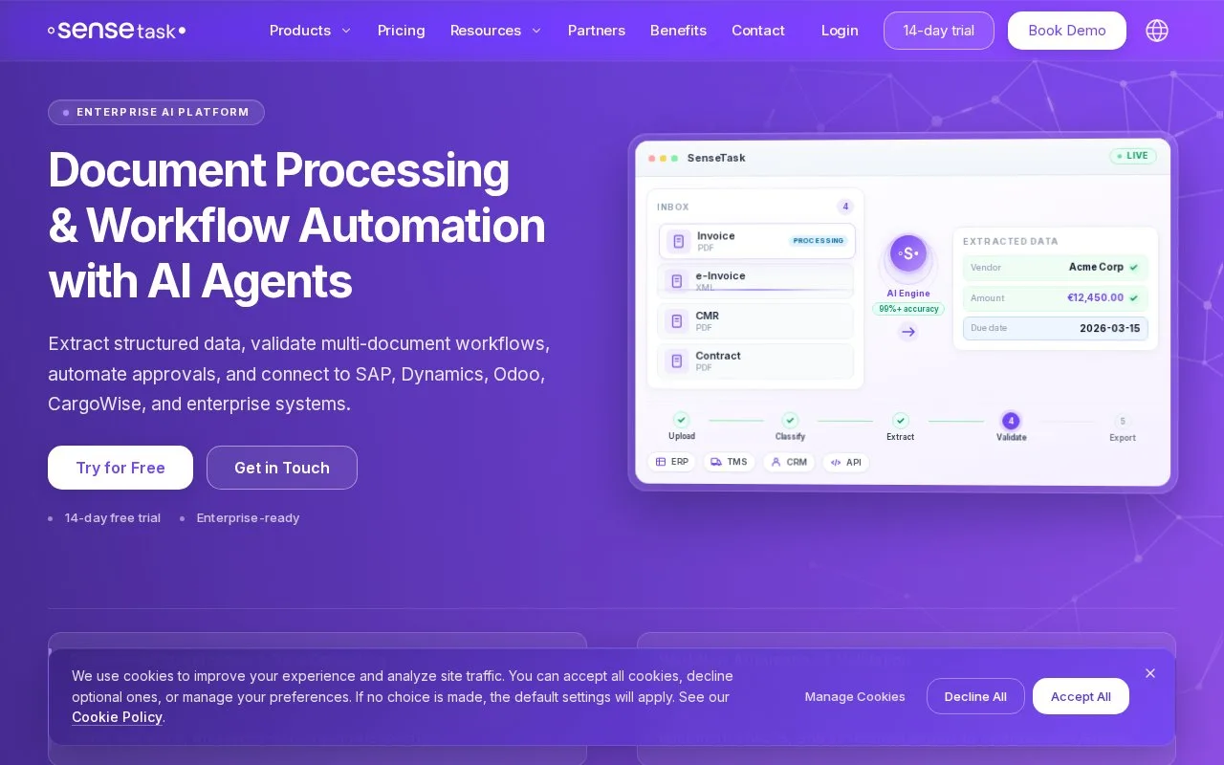
Task: Accept all cookies
Action: point(1081,696)
